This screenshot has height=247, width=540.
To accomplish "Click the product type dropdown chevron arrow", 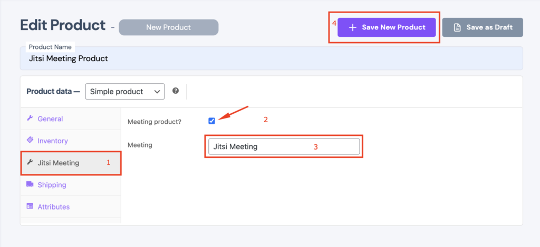I will pyautogui.click(x=157, y=92).
